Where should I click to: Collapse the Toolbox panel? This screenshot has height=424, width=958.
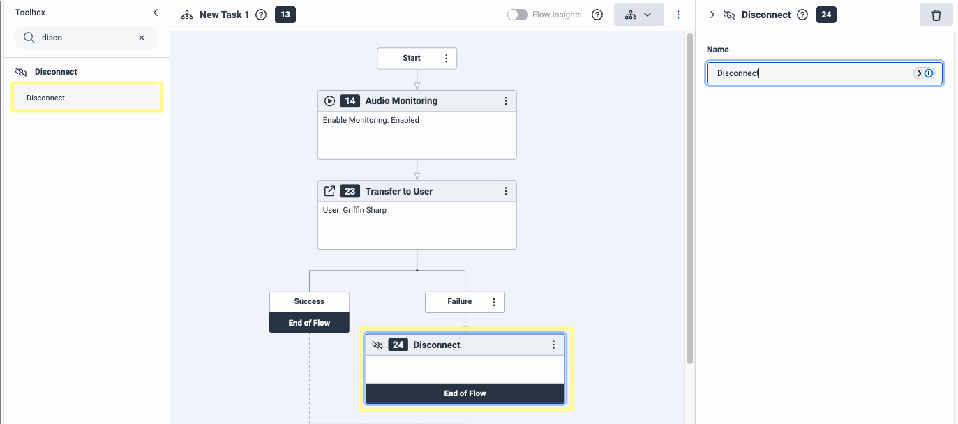(156, 13)
